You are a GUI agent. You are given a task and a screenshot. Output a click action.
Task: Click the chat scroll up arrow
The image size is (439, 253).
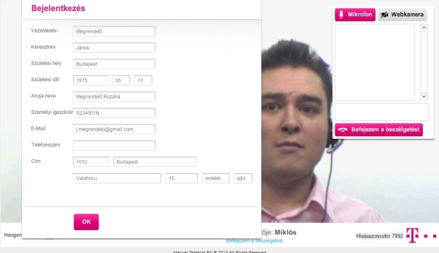point(424,27)
